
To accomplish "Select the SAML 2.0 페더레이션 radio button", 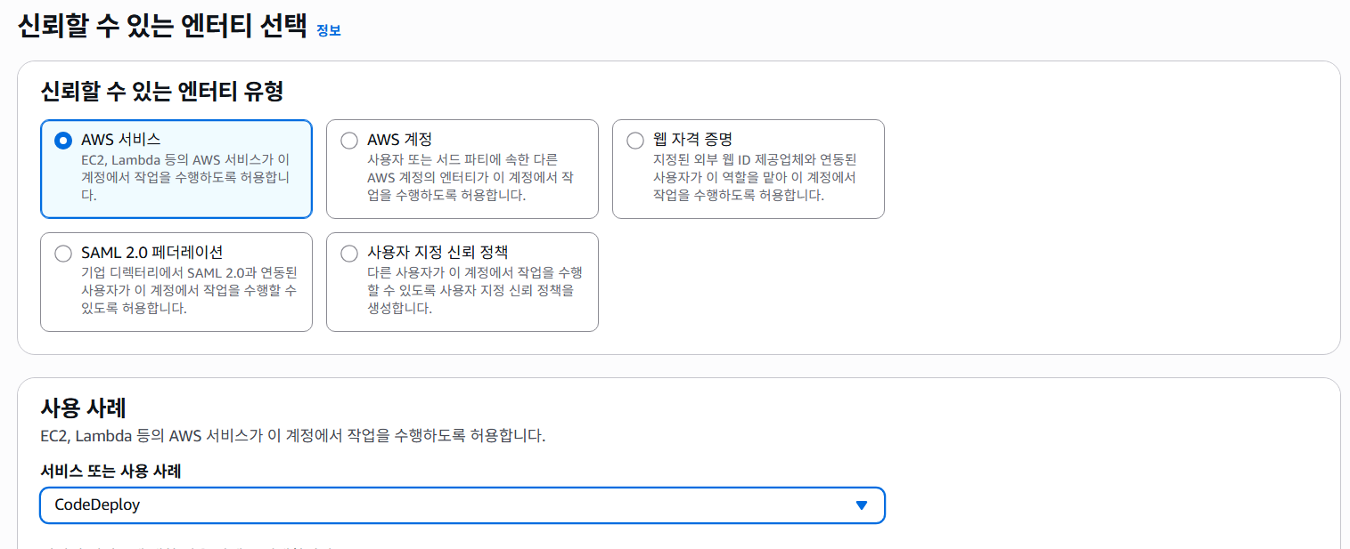I will (63, 253).
